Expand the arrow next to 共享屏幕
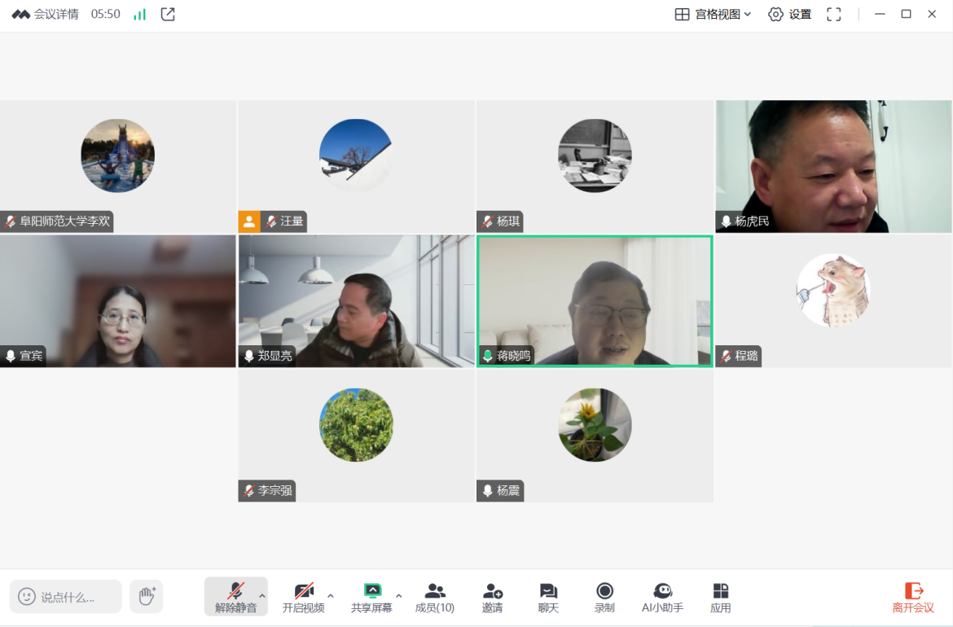This screenshot has height=627, width=953. (x=398, y=595)
